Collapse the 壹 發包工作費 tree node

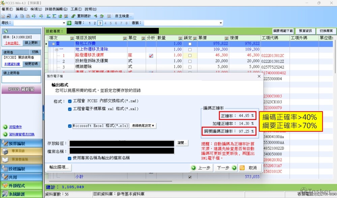pos(53,44)
